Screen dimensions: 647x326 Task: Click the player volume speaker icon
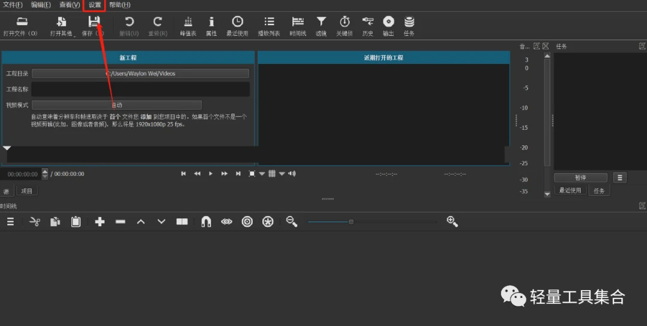tap(292, 173)
